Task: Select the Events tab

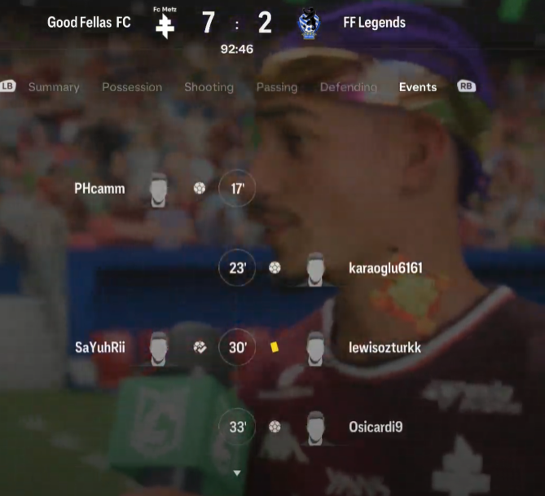Action: (x=418, y=87)
